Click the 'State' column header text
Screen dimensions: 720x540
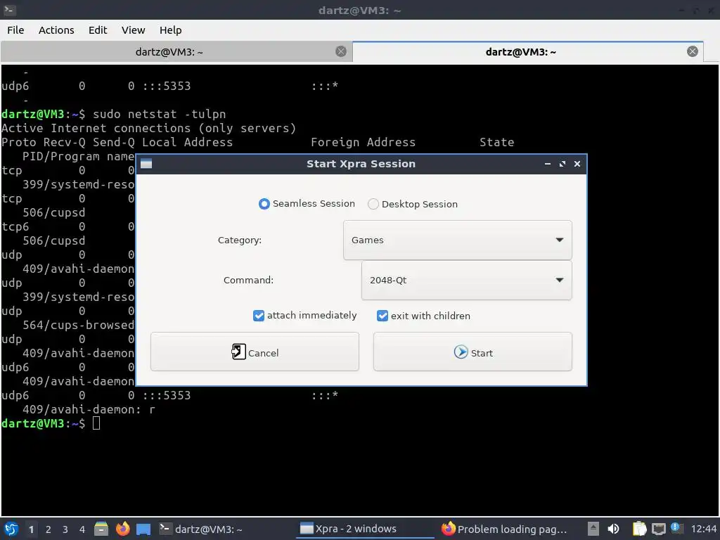[497, 142]
